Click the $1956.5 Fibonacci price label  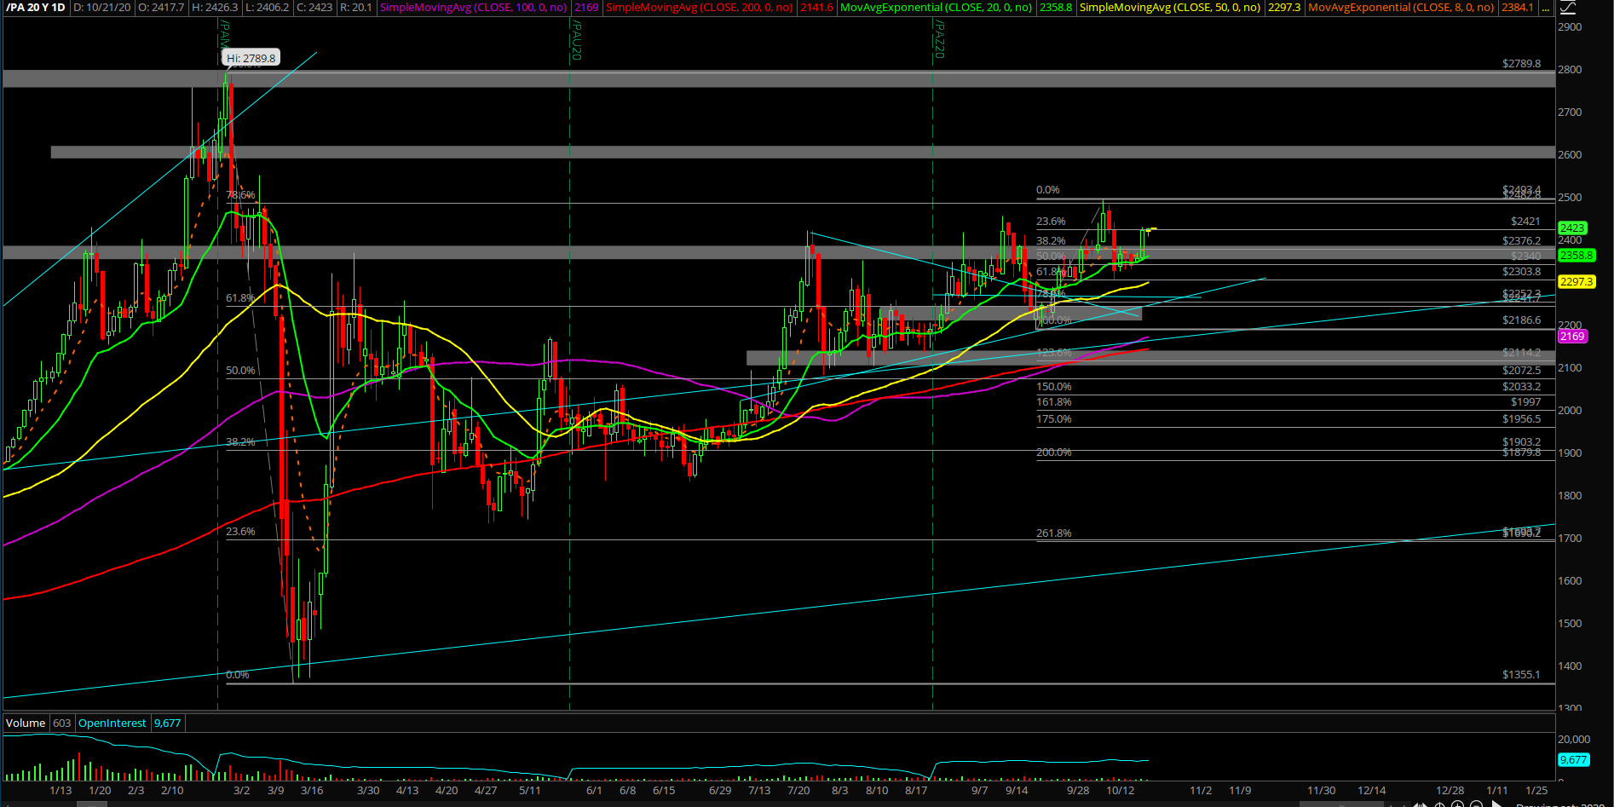(x=1521, y=418)
